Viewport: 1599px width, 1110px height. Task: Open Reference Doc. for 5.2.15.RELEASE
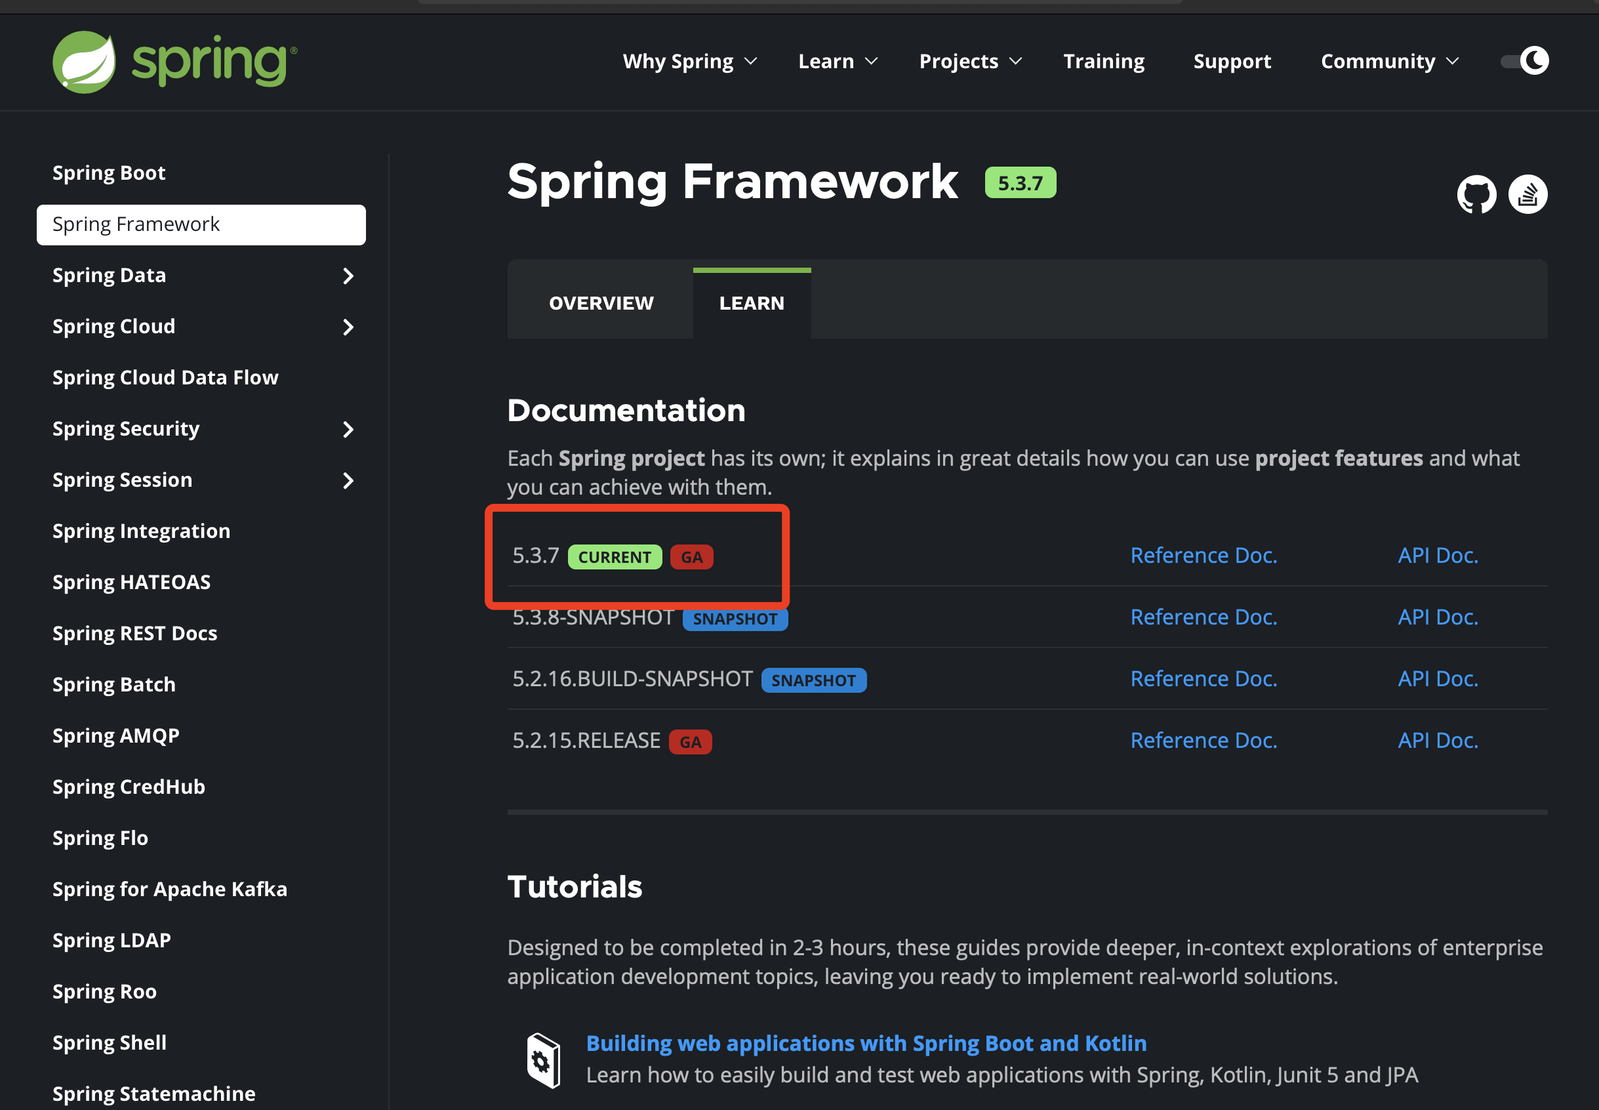tap(1204, 740)
